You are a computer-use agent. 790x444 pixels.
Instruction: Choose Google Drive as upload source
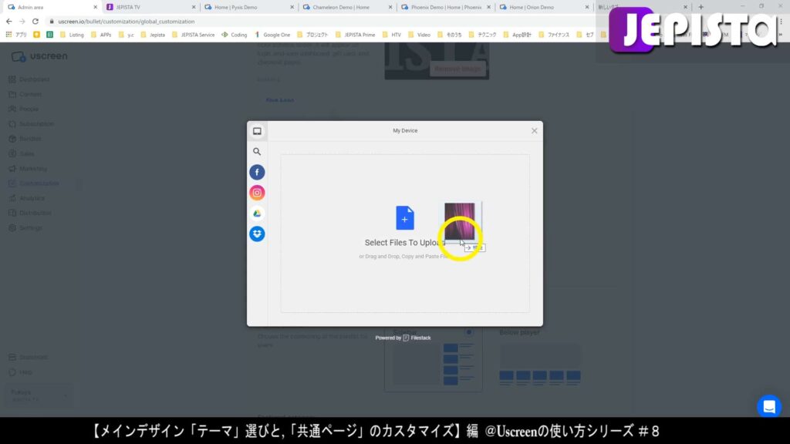click(257, 214)
